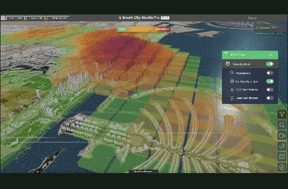Open the route path tool icon
Viewport: 288px width, 189px height.
click(x=282, y=146)
